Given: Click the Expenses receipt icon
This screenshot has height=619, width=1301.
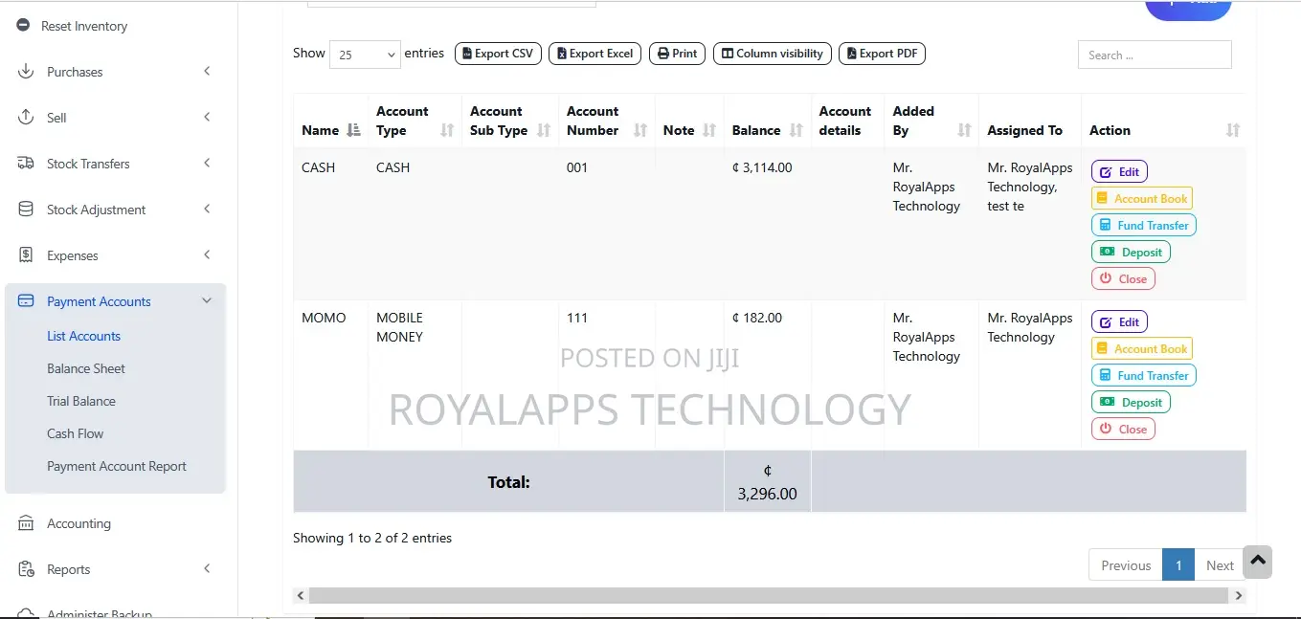Looking at the screenshot, I should click(27, 255).
